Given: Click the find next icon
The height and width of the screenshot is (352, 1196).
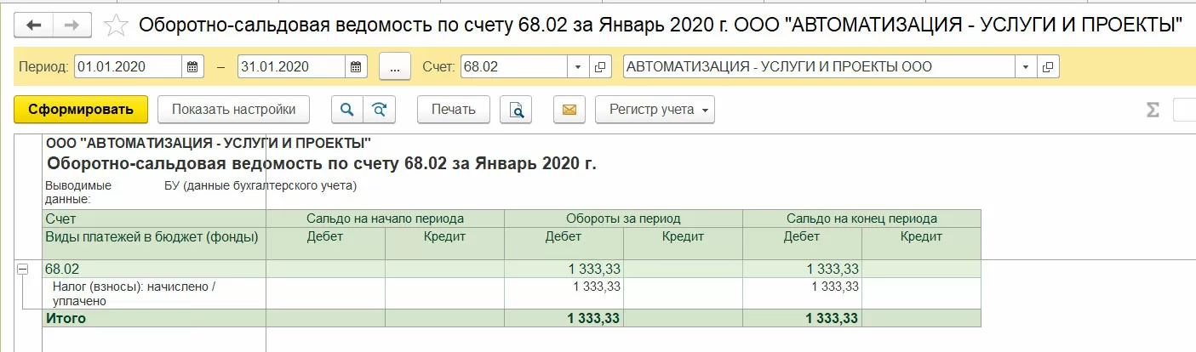Looking at the screenshot, I should 380,109.
